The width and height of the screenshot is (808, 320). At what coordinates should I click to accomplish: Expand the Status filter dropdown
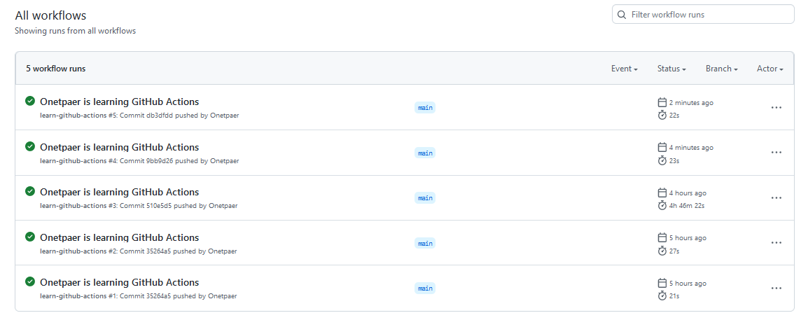tap(671, 69)
